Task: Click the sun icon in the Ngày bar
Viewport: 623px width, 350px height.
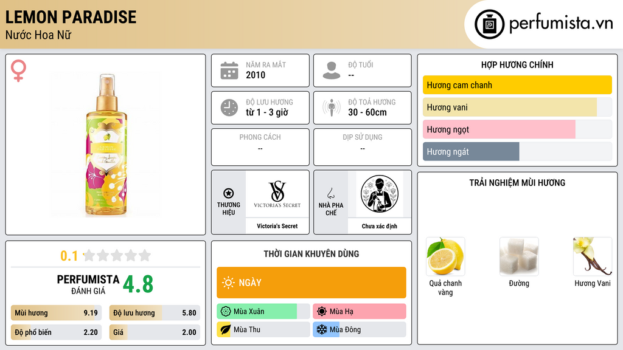Action: tap(228, 283)
